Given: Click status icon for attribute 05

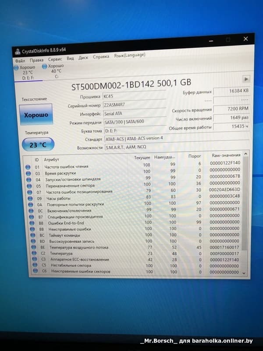Looking at the screenshot, I should click(29, 186).
